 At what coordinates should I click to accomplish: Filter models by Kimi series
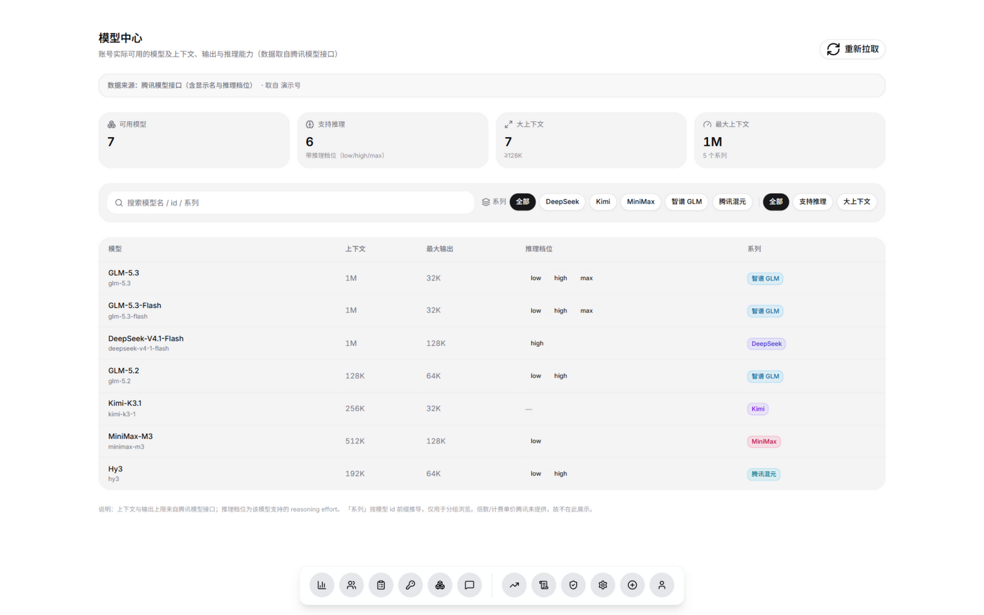tap(603, 202)
